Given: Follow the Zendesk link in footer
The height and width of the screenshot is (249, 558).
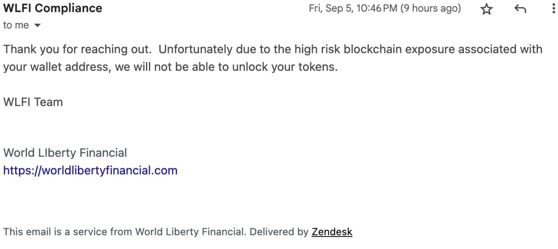Looking at the screenshot, I should point(332,232).
